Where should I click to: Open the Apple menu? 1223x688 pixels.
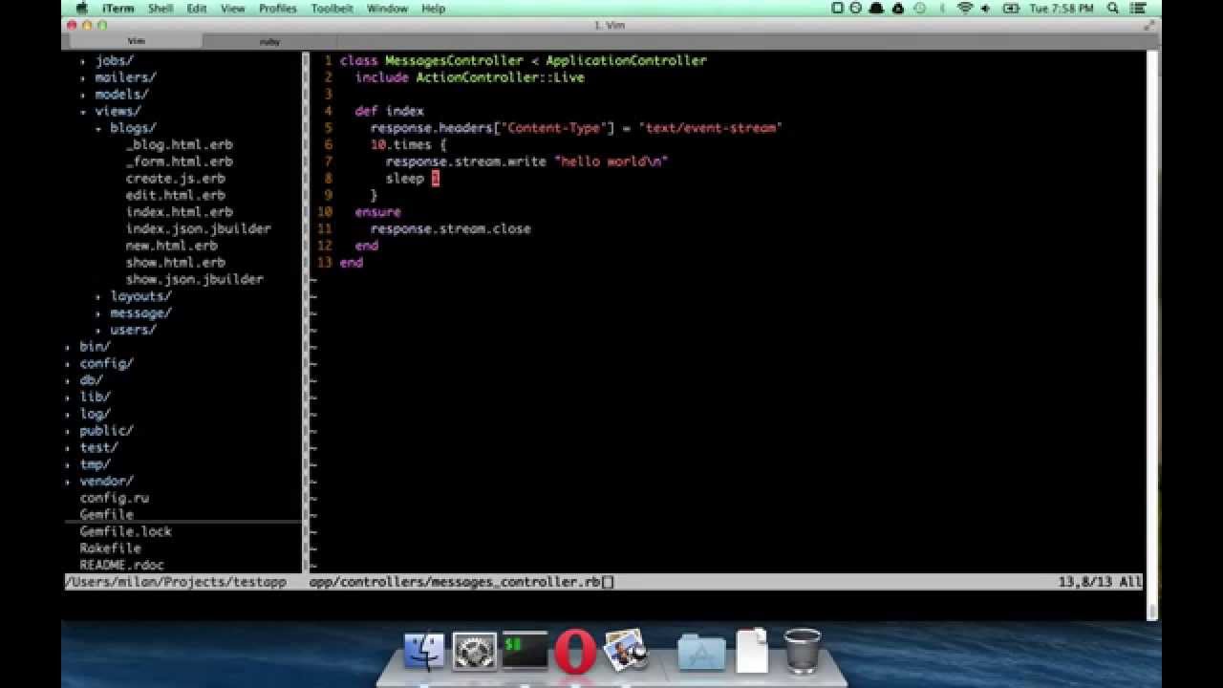tap(82, 9)
